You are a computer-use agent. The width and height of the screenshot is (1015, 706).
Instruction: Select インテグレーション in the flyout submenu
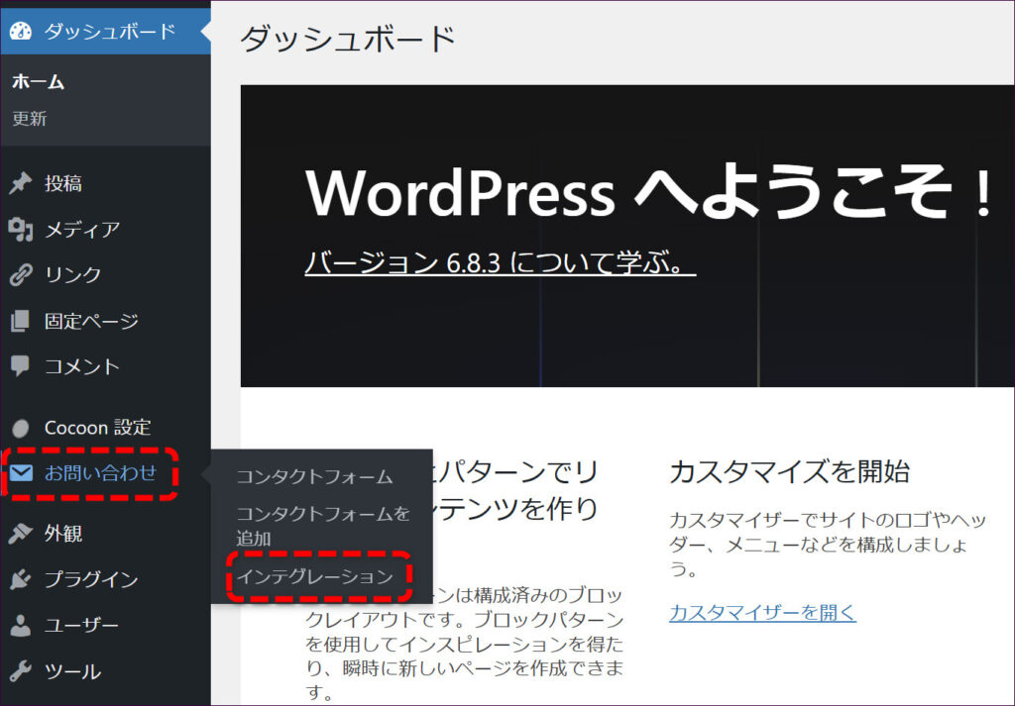click(x=314, y=576)
